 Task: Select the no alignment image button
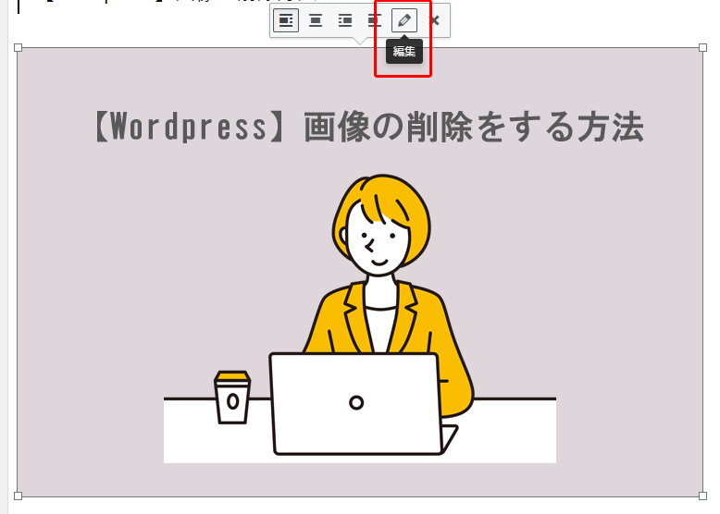click(374, 20)
